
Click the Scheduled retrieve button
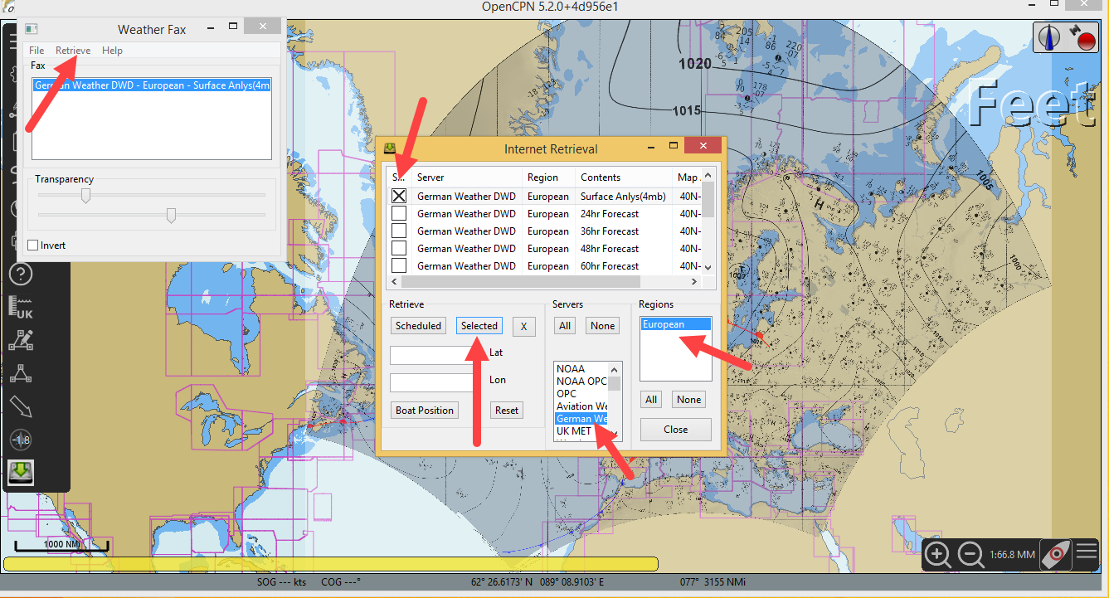click(x=418, y=326)
